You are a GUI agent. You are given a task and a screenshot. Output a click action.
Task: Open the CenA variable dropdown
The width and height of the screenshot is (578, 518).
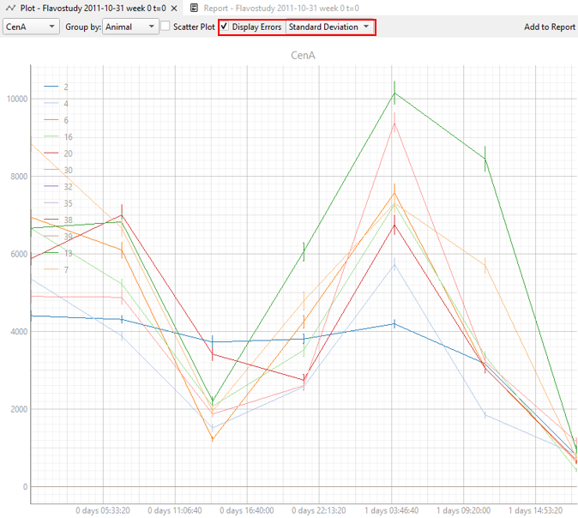pyautogui.click(x=31, y=27)
